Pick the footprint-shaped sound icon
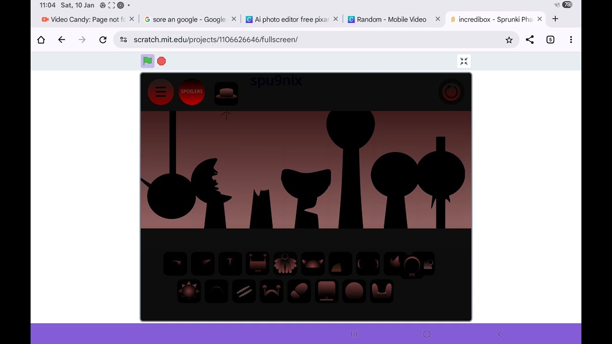The height and width of the screenshot is (344, 612). (x=299, y=291)
